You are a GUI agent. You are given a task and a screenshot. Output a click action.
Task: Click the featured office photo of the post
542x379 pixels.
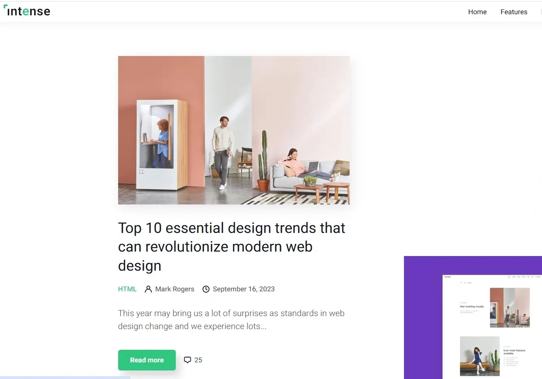(x=233, y=130)
